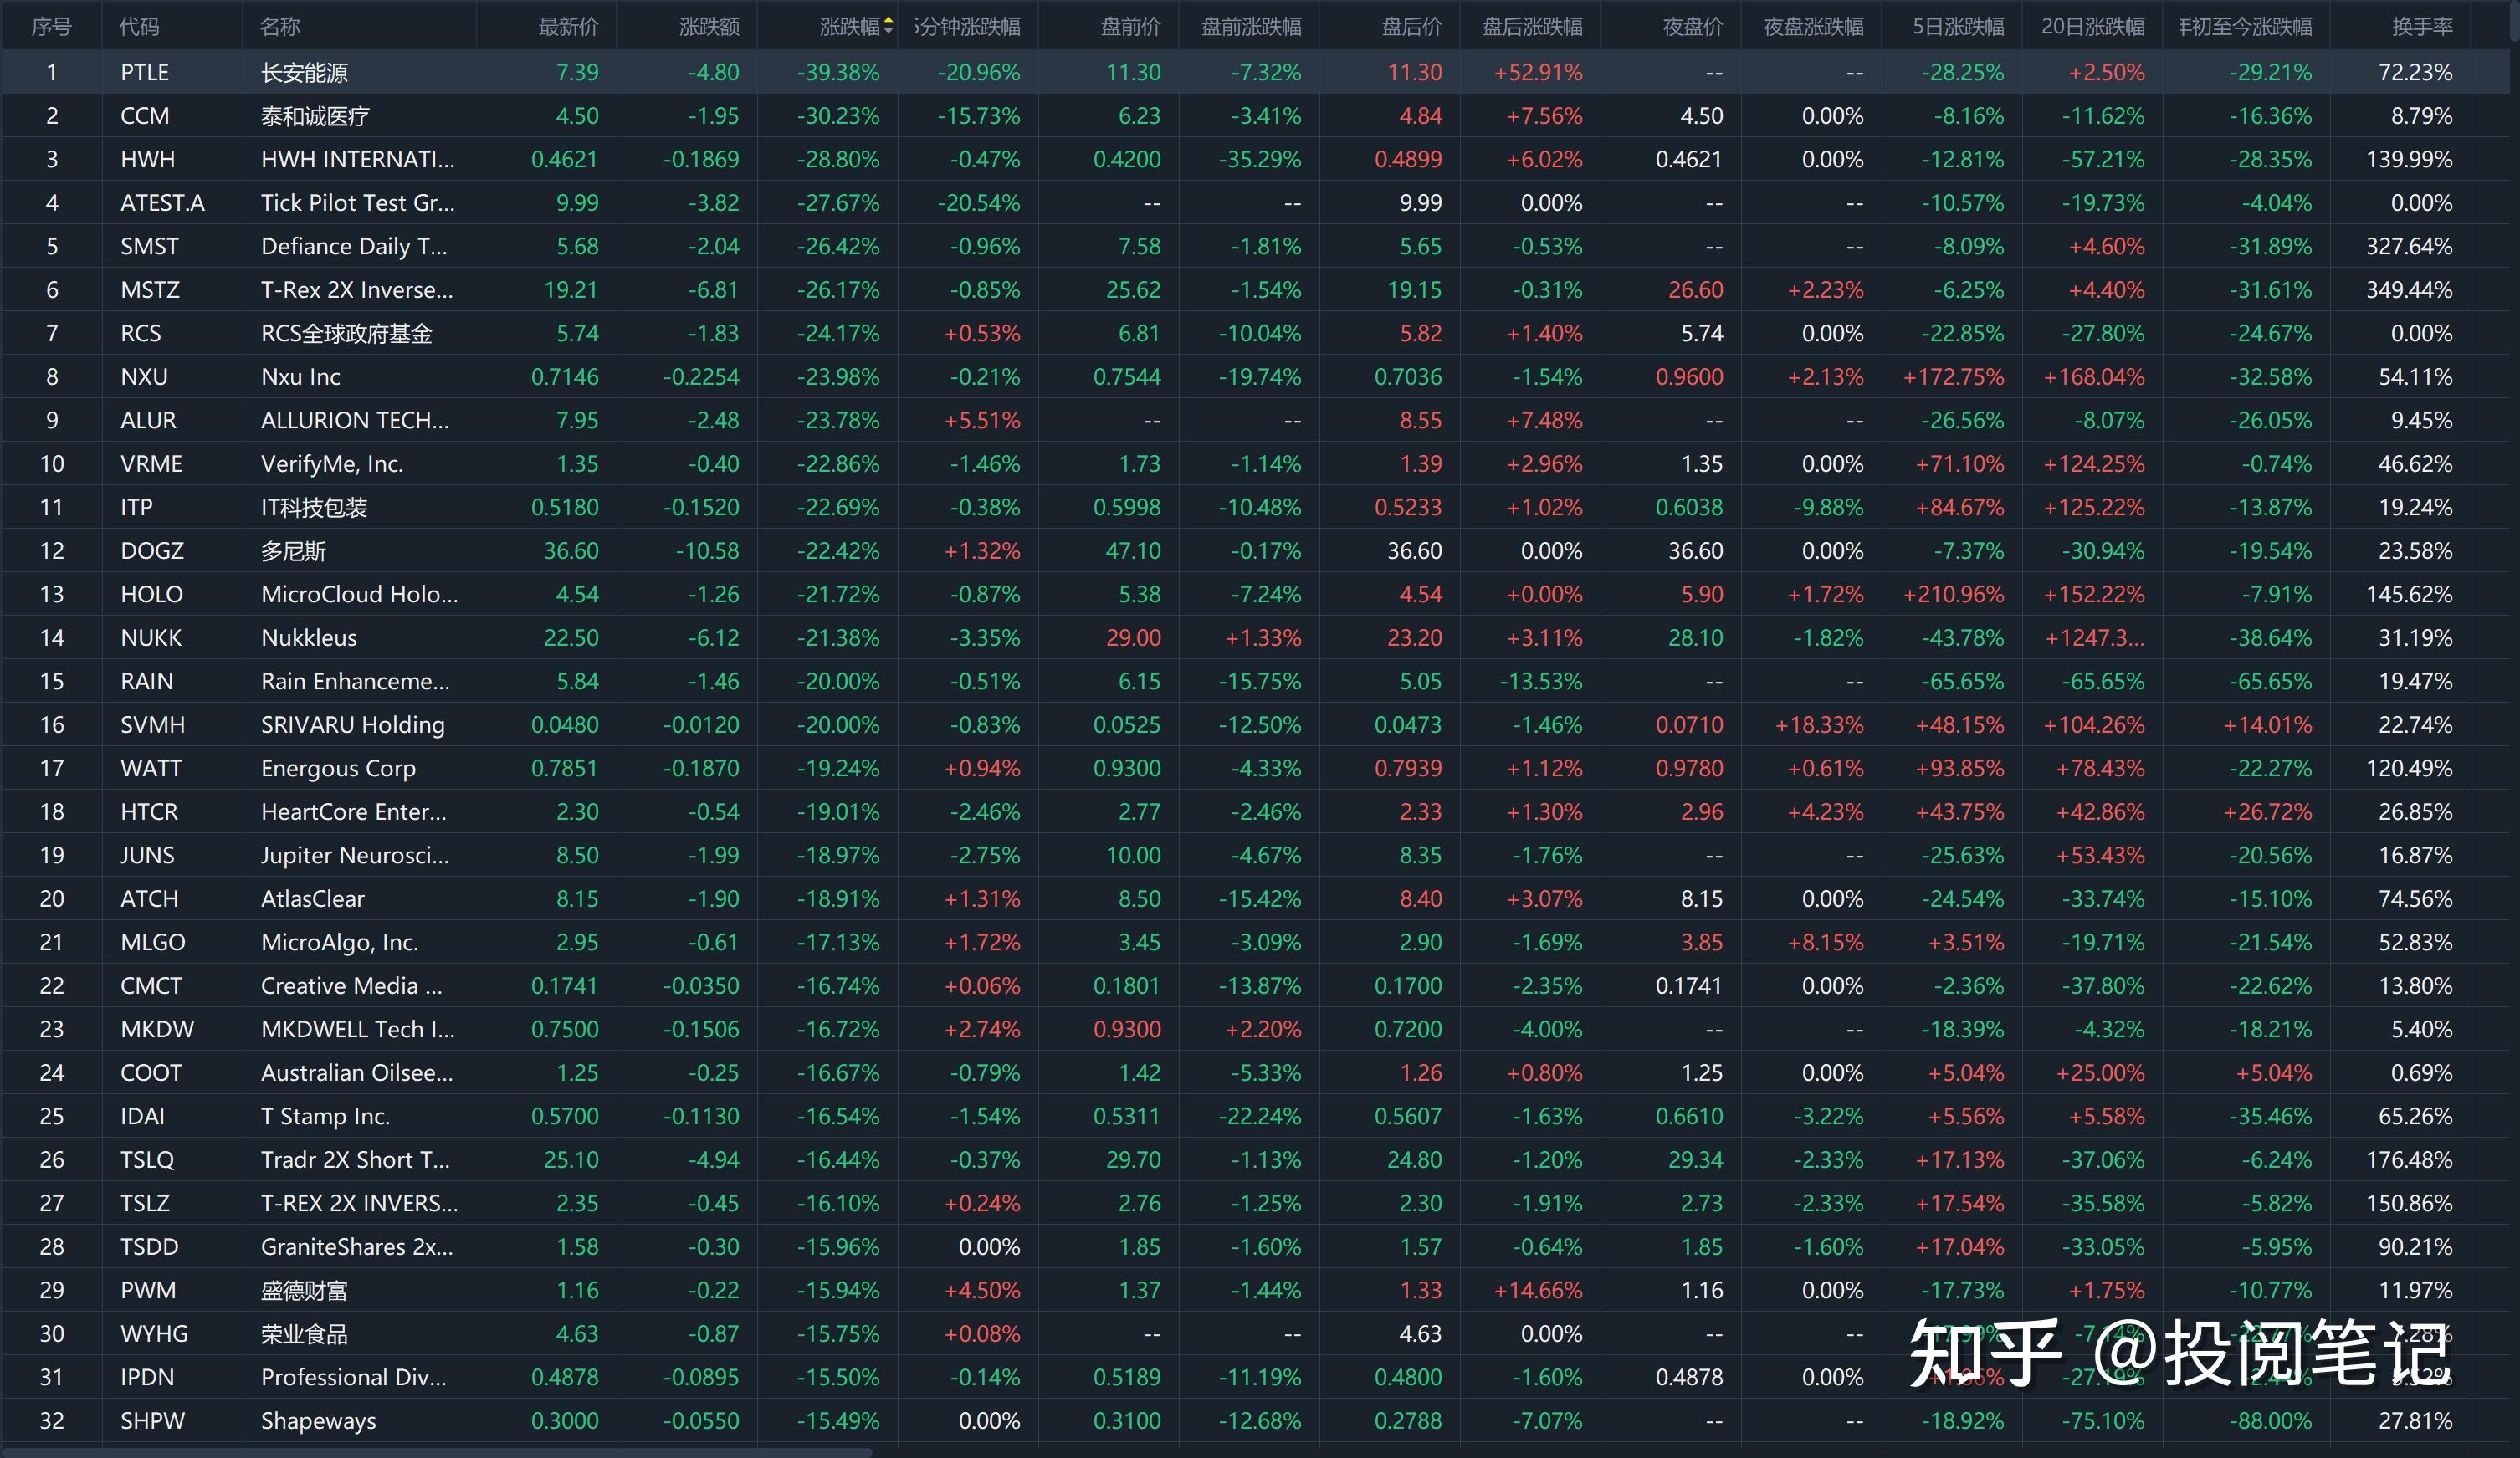The image size is (2520, 1458).
Task: Select the MSTZ ticker
Action: (150, 290)
